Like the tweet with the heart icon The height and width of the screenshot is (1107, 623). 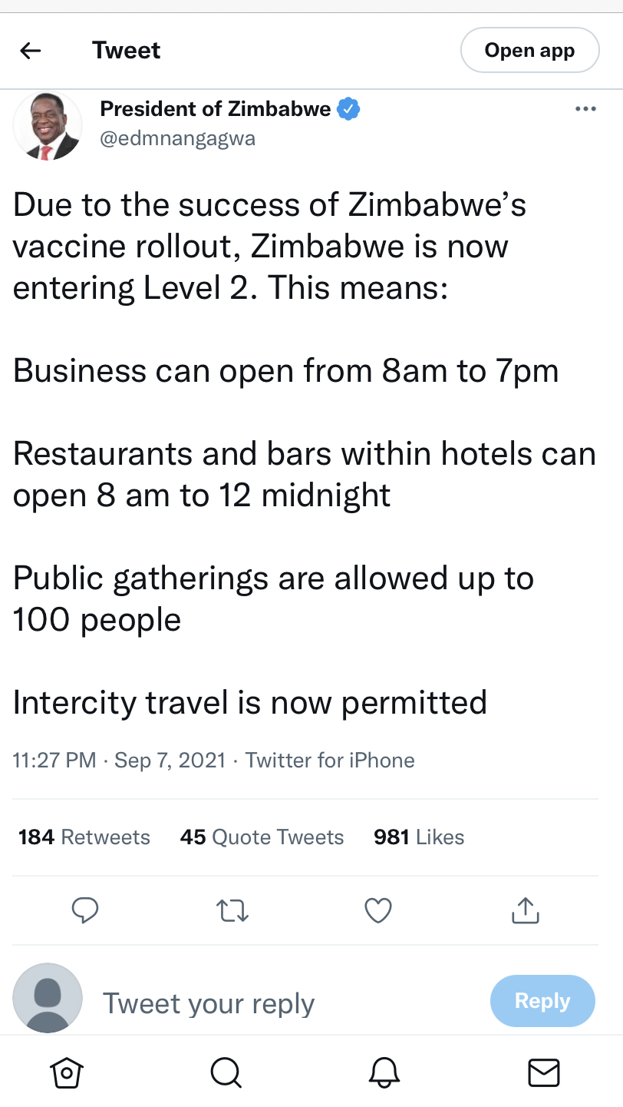coord(378,911)
